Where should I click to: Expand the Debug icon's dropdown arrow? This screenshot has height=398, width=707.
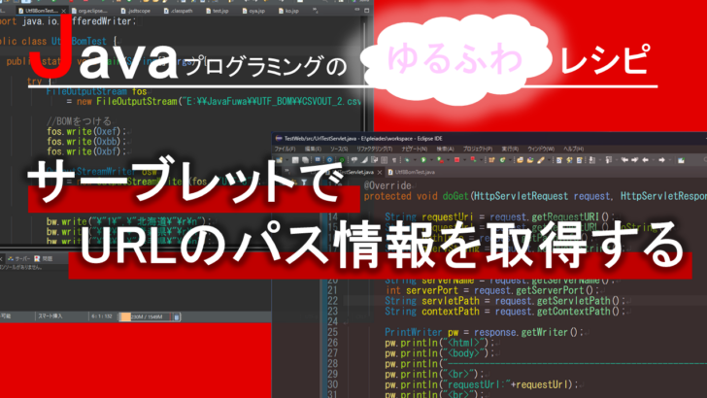(x=415, y=159)
